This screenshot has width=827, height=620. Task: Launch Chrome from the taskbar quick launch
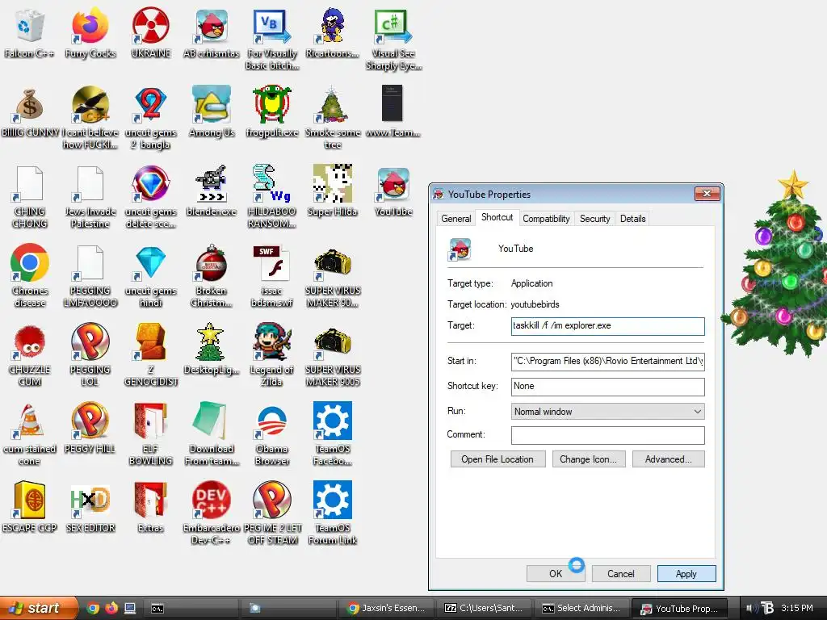(x=94, y=608)
